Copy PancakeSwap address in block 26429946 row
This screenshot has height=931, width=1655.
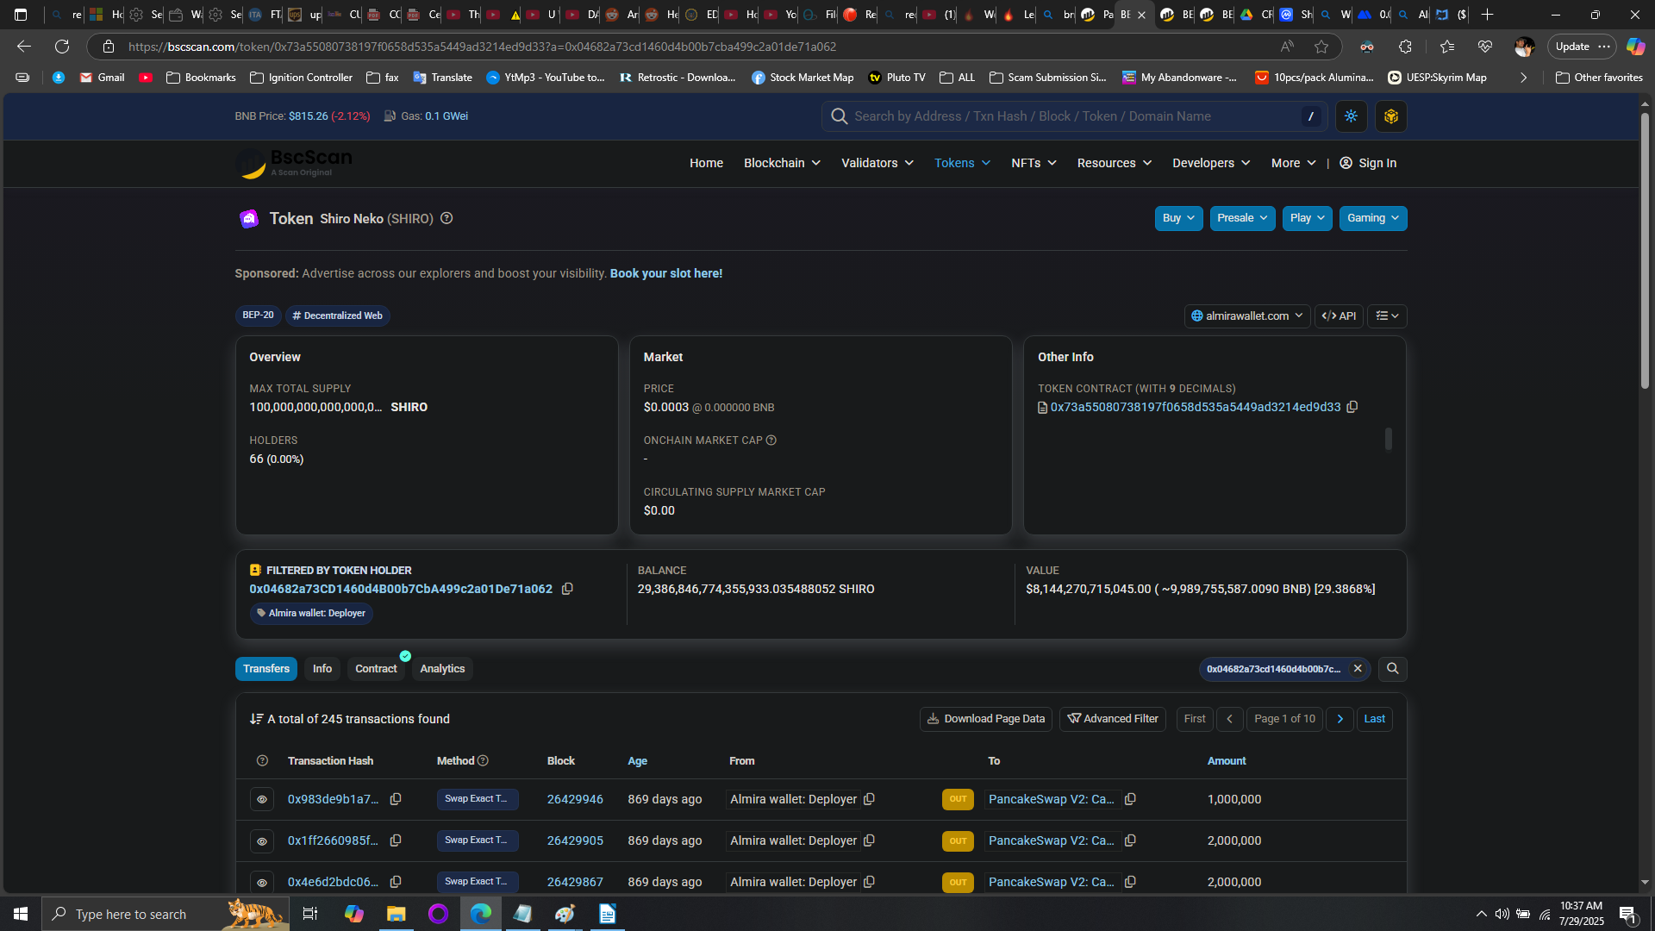[x=1130, y=799]
